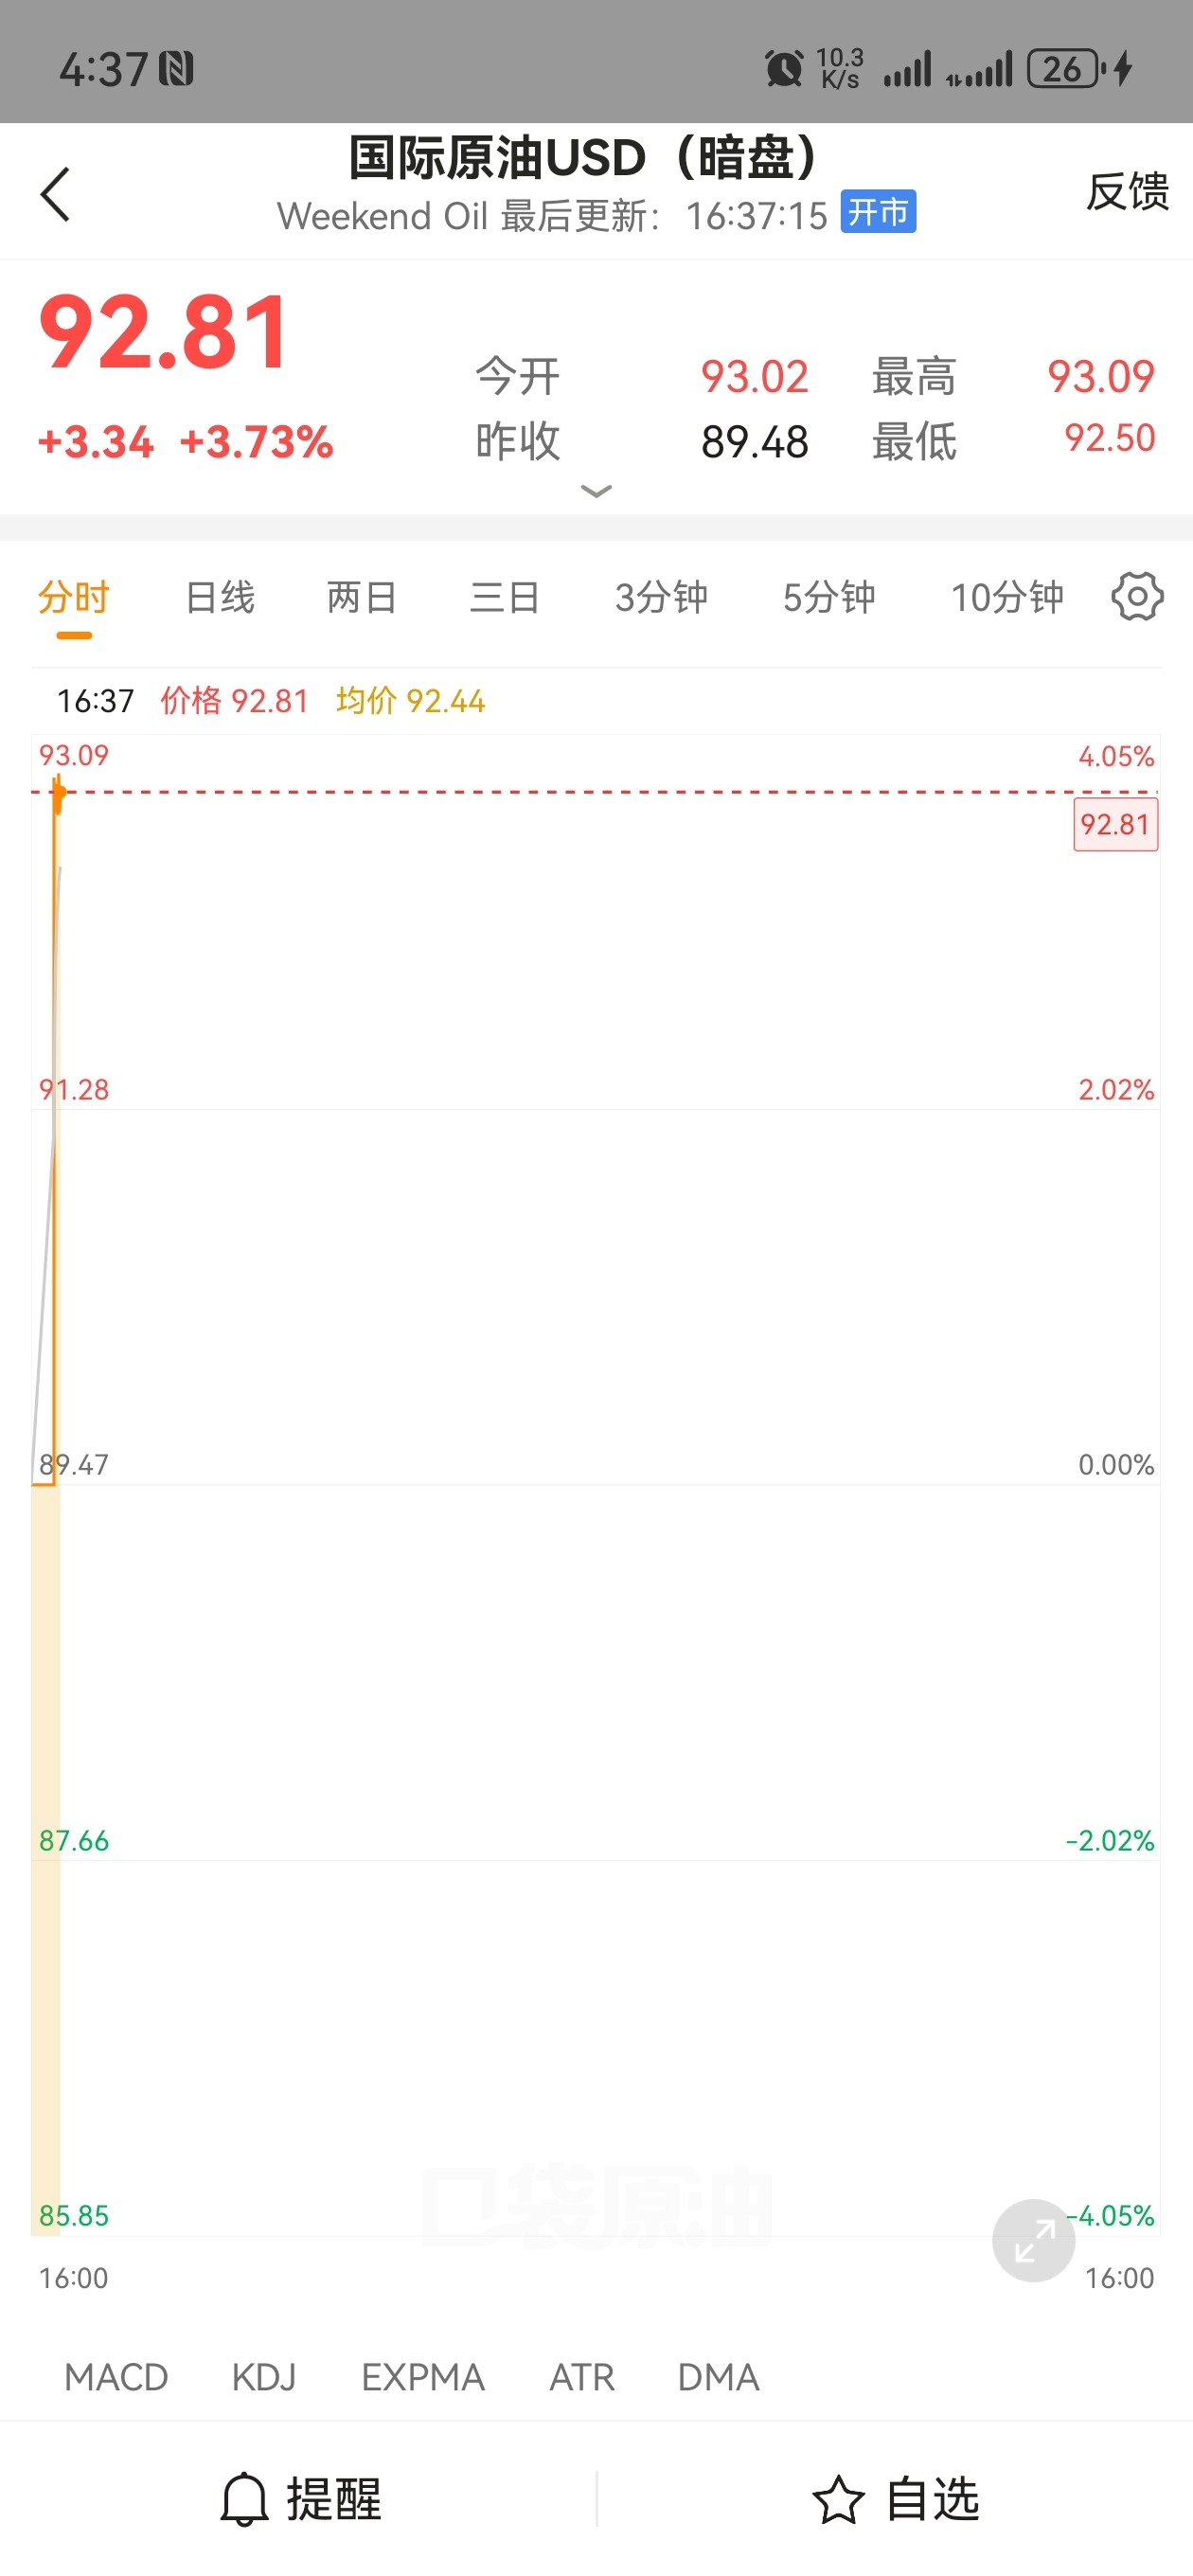Tap the battery indicator icon
The height and width of the screenshot is (2576, 1193).
(1064, 69)
